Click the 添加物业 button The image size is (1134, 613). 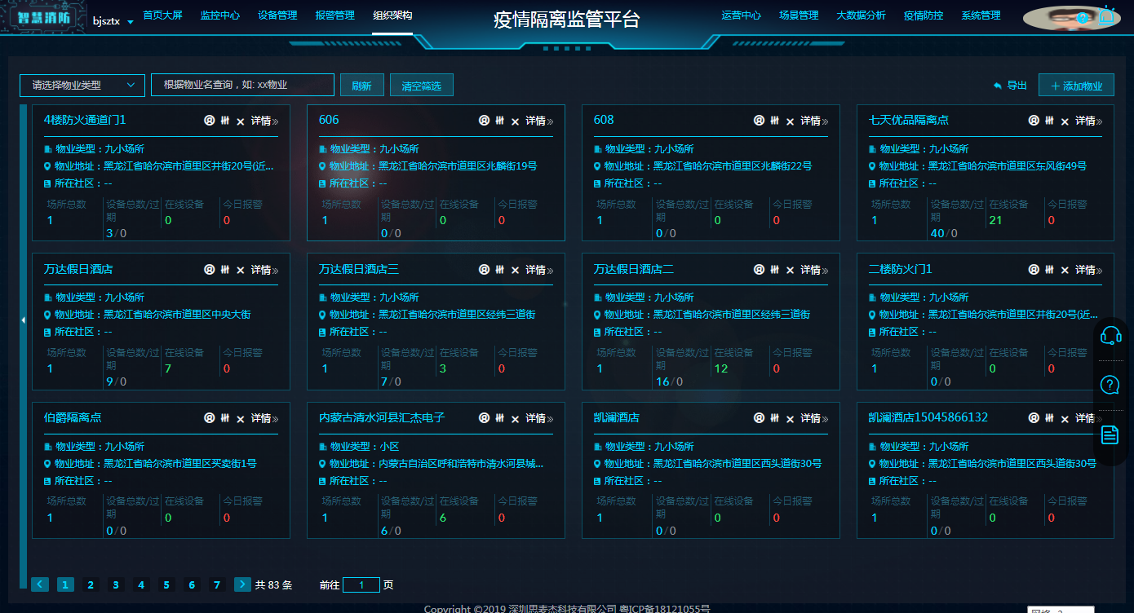(x=1076, y=86)
